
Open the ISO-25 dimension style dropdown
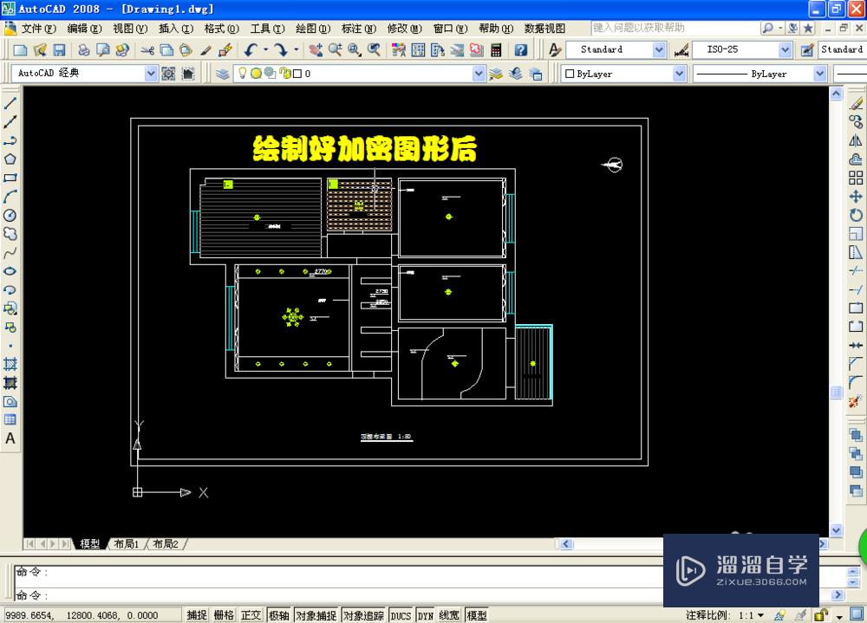pyautogui.click(x=785, y=49)
